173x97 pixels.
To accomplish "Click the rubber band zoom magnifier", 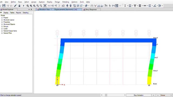I will (28, 6).
